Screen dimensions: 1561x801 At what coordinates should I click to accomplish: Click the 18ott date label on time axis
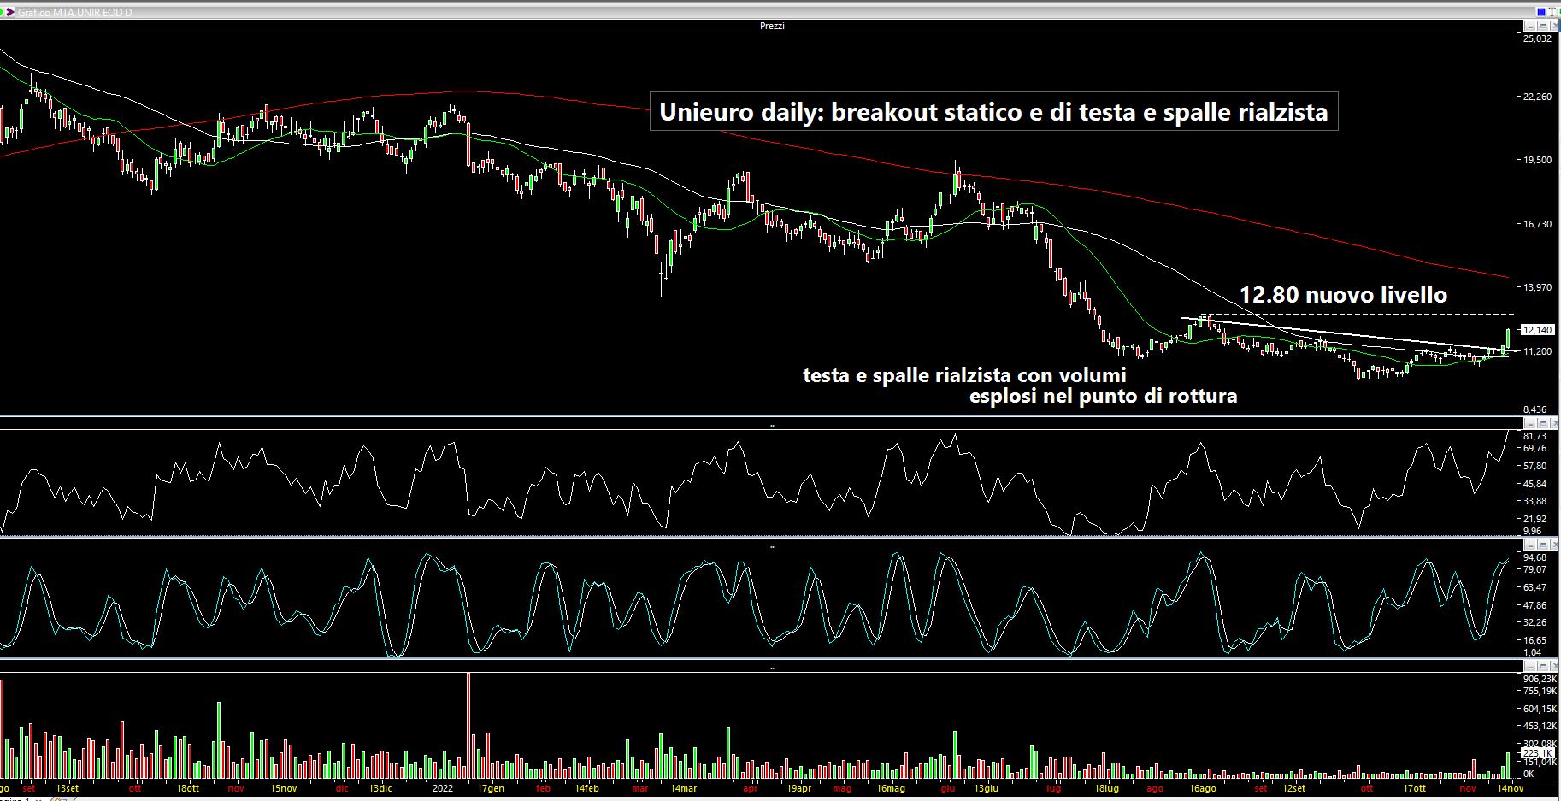click(x=187, y=788)
